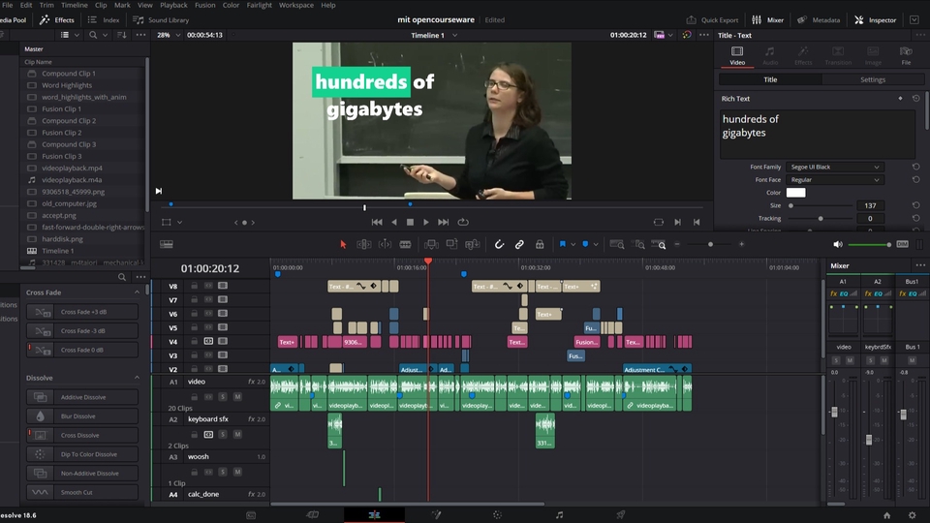930x523 pixels.
Task: Switch to Inspector Settings tab
Action: [873, 79]
